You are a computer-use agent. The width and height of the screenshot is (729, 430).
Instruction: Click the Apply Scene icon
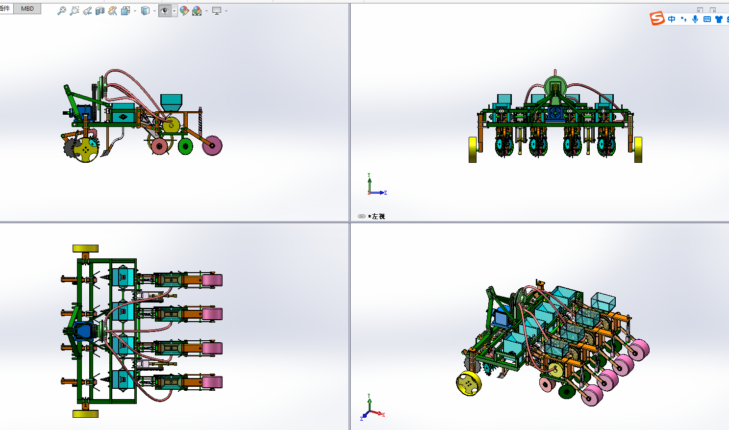(197, 11)
